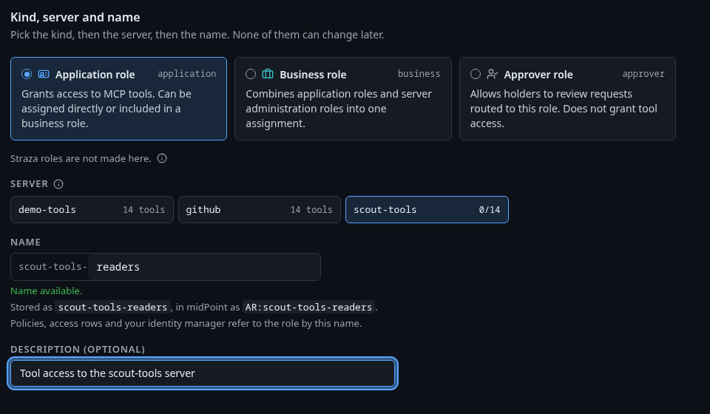This screenshot has width=710, height=414.
Task: Click the stored name 'scout-tools-readers' code
Action: click(112, 308)
